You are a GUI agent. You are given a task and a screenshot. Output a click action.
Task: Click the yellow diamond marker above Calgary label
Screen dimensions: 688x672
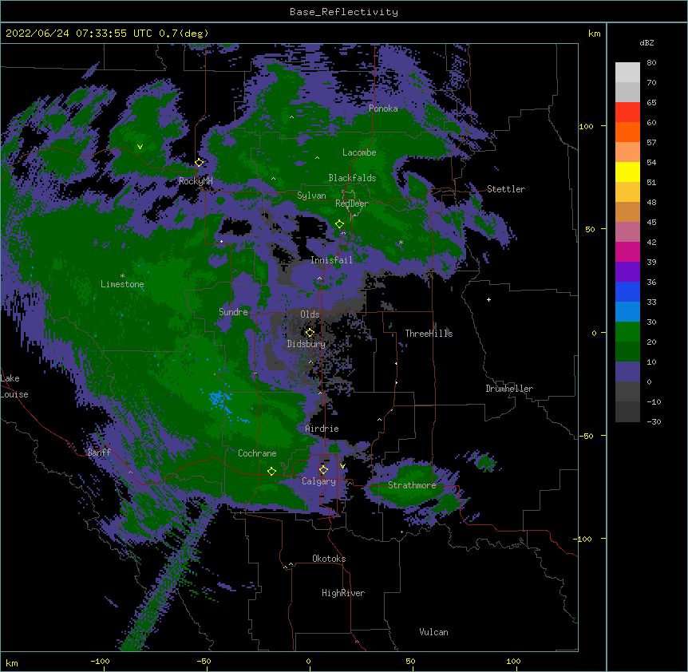(x=323, y=470)
